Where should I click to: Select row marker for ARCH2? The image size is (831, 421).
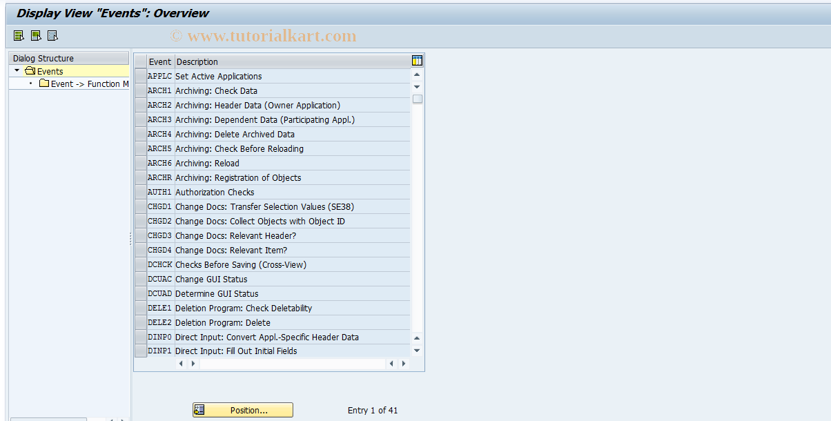141,105
